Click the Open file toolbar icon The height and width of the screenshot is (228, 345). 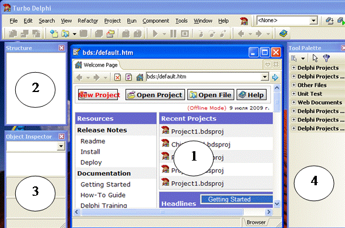65,34
